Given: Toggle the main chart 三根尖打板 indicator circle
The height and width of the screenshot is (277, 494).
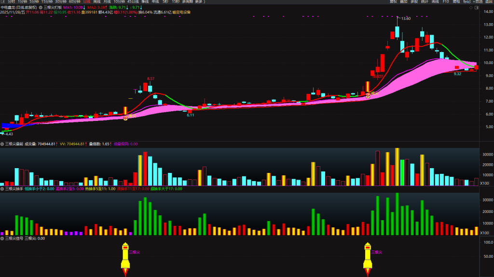Looking at the screenshot, I should click(41, 8).
